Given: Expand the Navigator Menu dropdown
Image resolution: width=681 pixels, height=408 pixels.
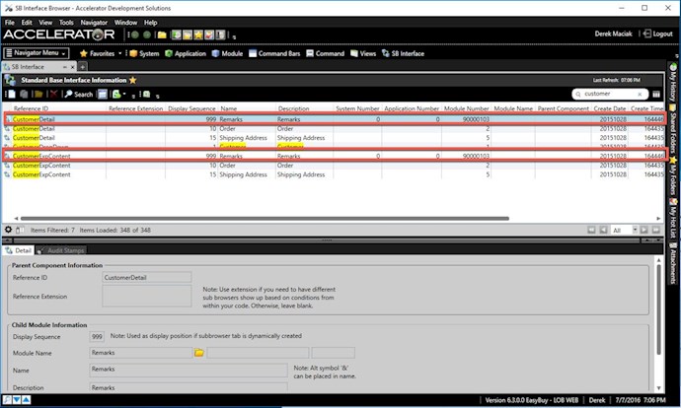Looking at the screenshot, I should coord(37,53).
